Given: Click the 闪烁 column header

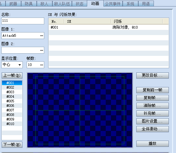Looking at the screenshot, I should coord(137,21).
